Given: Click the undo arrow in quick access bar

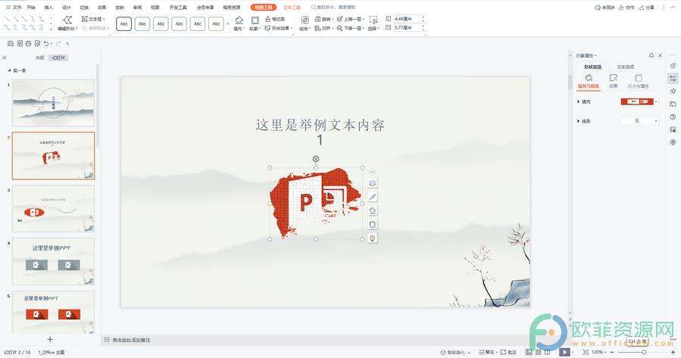Looking at the screenshot, I should [46, 44].
